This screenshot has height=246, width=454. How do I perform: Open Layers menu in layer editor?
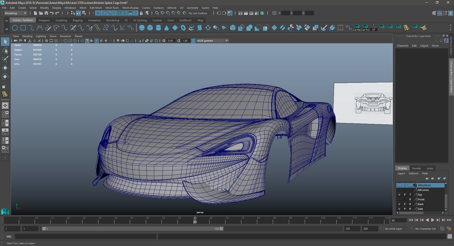pyautogui.click(x=401, y=173)
